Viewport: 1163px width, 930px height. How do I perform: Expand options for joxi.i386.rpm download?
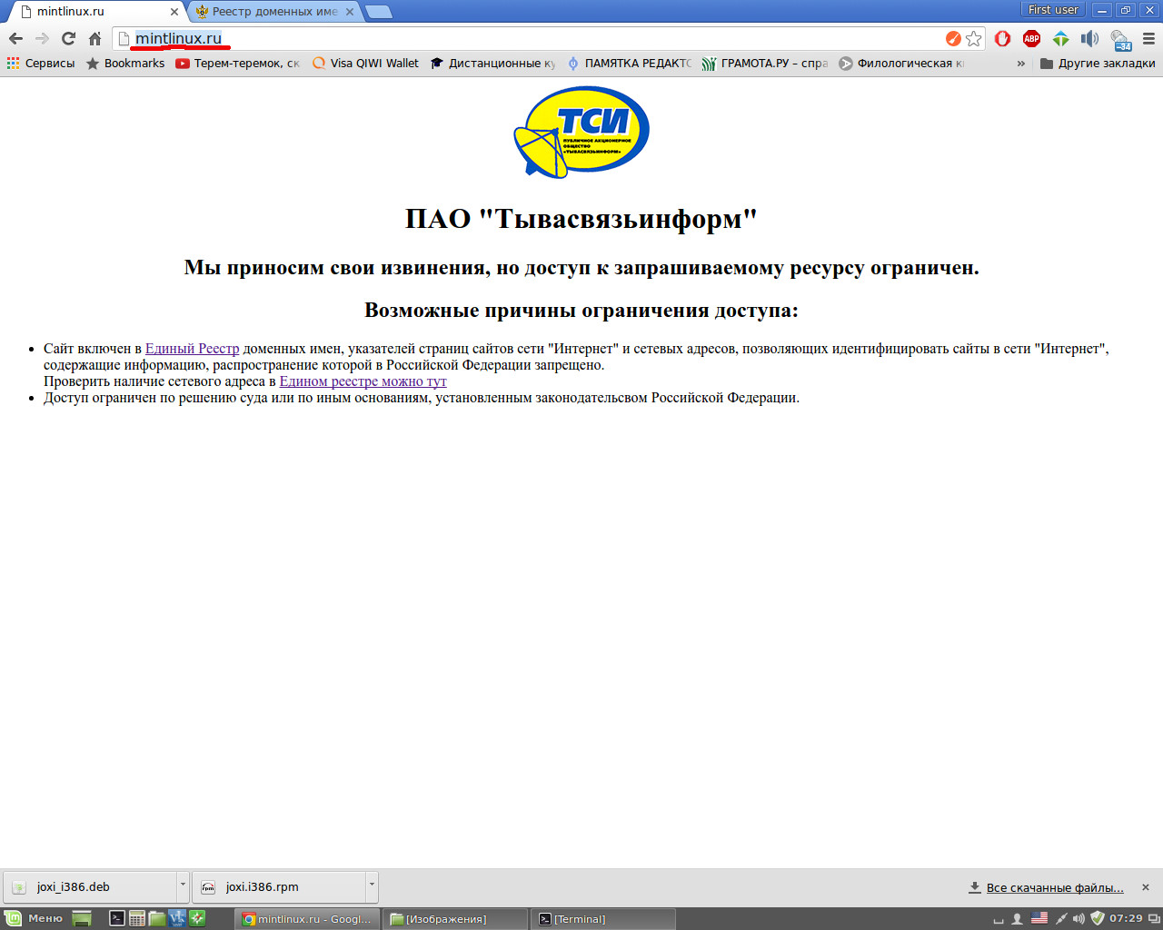click(372, 885)
